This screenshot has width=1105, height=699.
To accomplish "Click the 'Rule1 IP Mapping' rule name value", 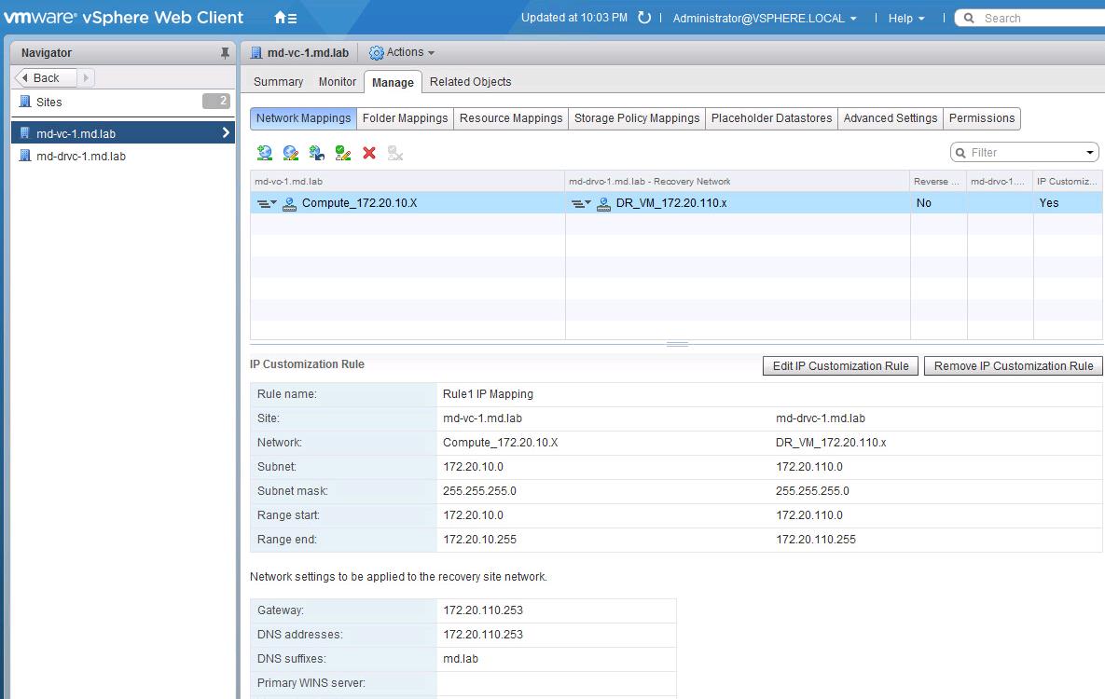I will coord(488,394).
